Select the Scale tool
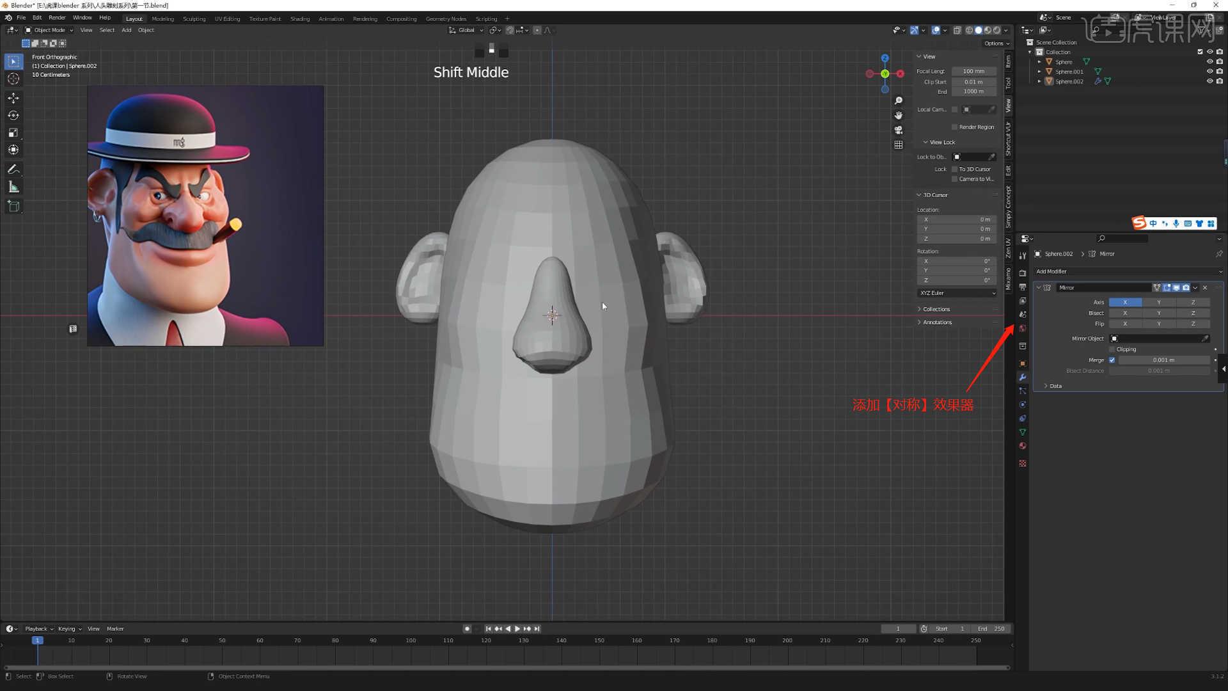1228x691 pixels. (13, 132)
